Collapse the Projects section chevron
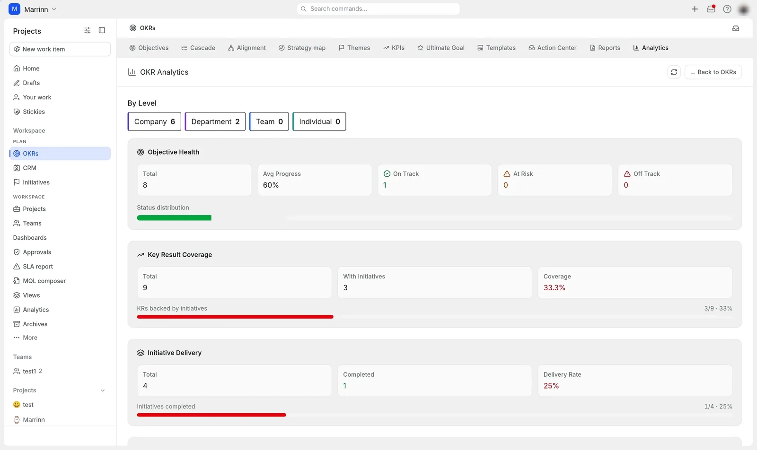Screen dimensions: 757x450 103,390
